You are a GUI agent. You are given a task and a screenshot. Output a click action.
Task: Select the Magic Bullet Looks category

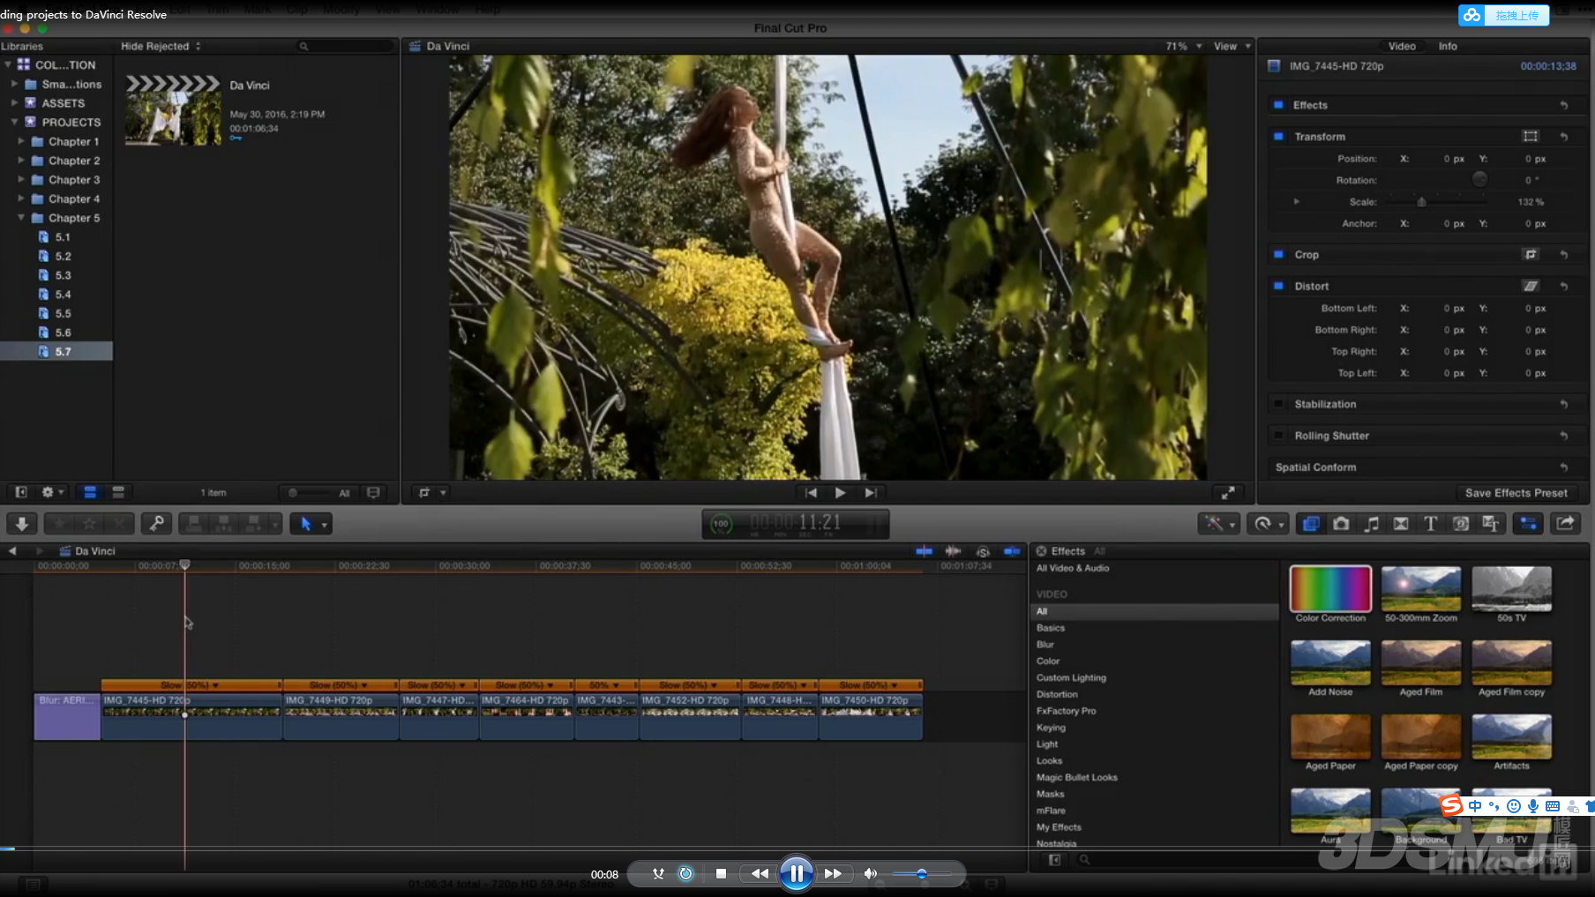tap(1076, 777)
